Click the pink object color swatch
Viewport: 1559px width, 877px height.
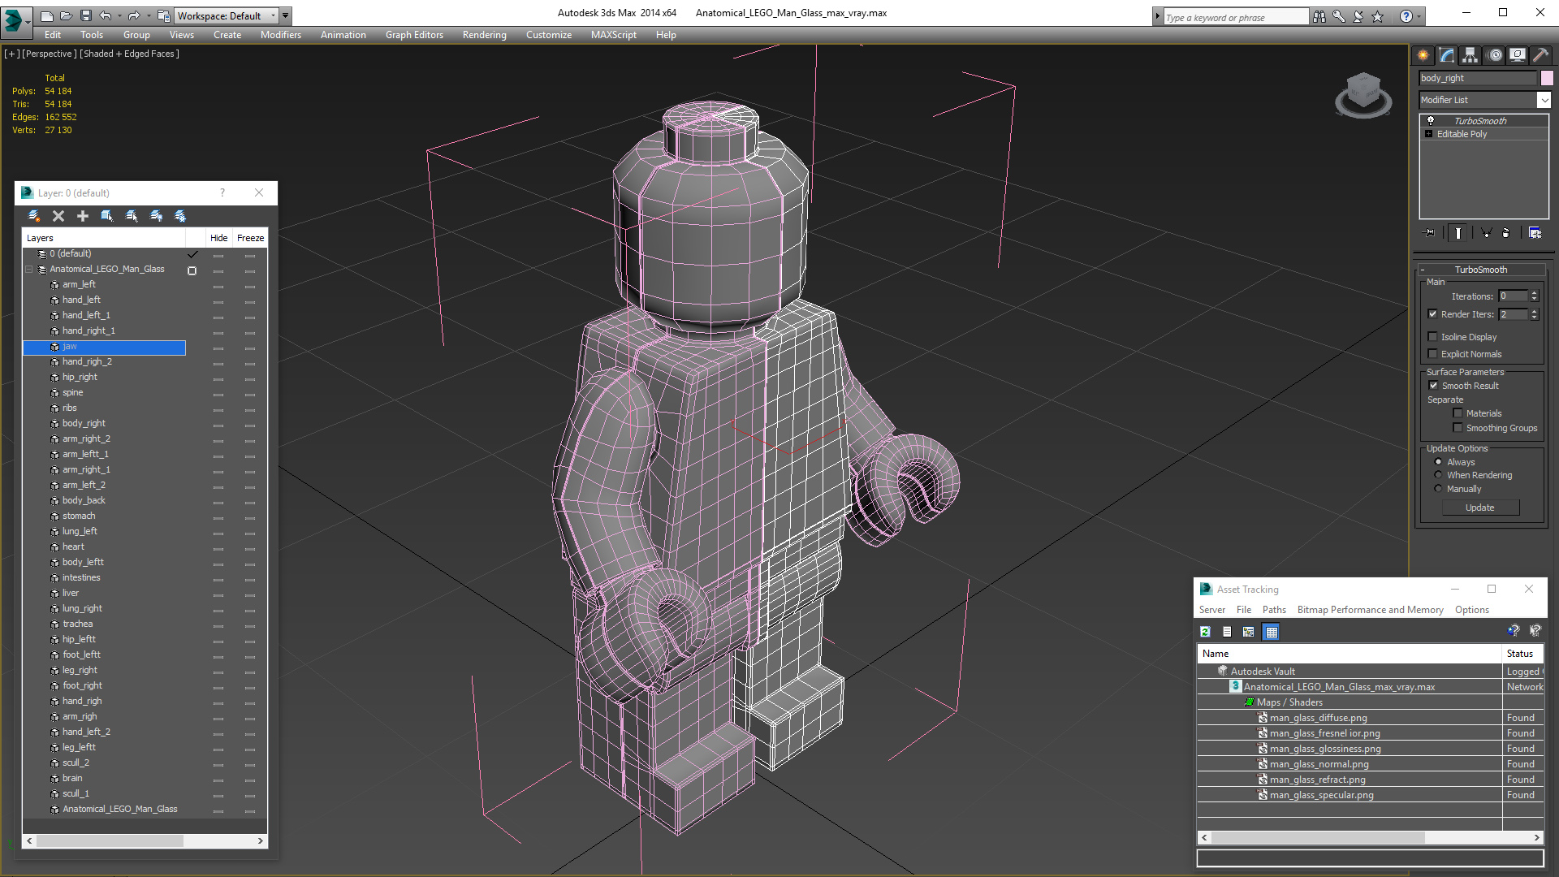[x=1547, y=78]
